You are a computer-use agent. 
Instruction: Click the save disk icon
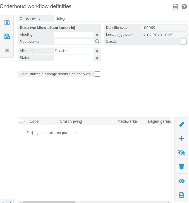pos(7,23)
